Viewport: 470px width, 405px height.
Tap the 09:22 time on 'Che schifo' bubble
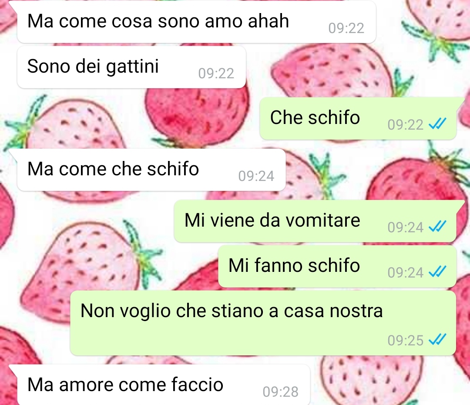point(405,124)
